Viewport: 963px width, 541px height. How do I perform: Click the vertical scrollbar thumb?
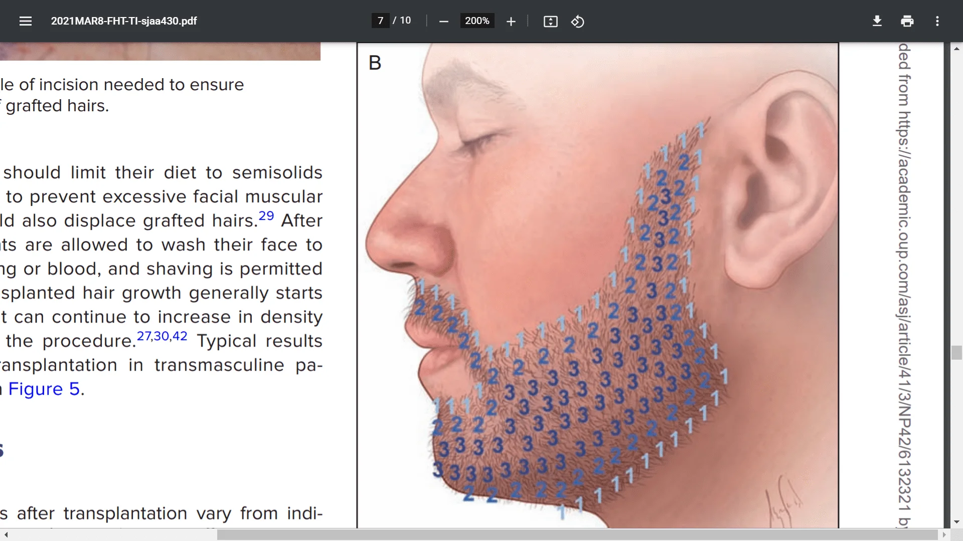956,353
